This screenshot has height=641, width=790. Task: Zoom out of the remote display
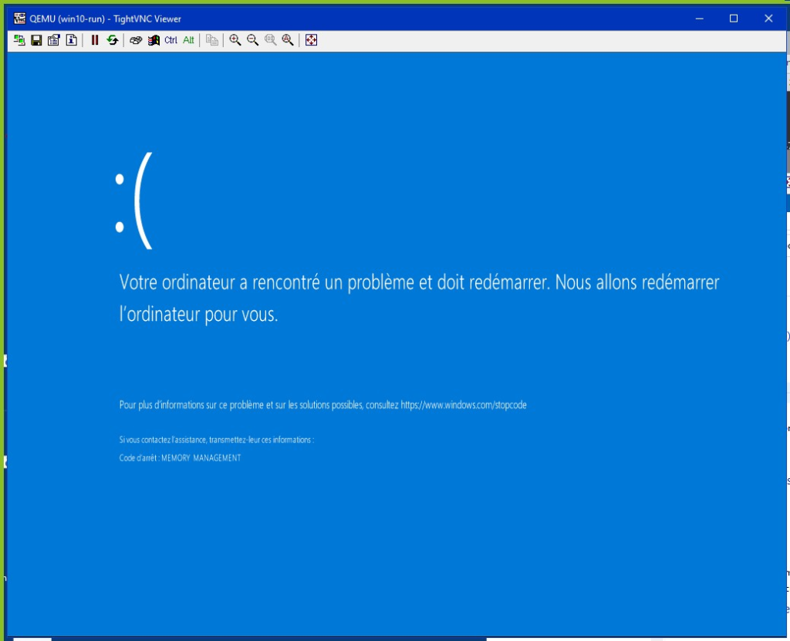[252, 40]
